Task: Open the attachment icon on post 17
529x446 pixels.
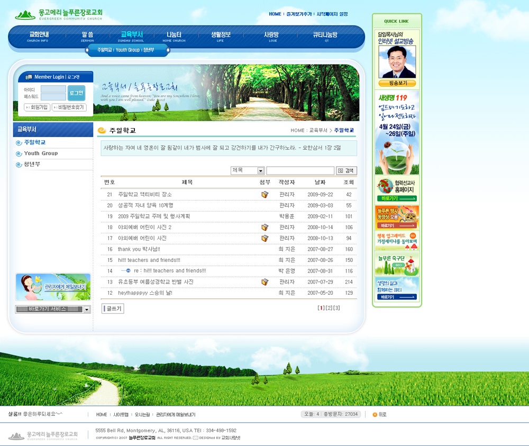Action: tap(265, 239)
